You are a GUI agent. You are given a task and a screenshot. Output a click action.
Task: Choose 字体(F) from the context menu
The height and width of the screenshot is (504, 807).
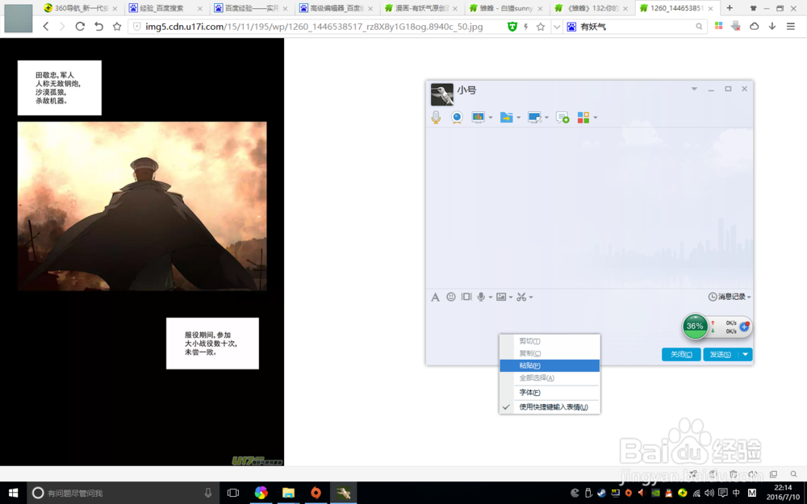click(550, 393)
